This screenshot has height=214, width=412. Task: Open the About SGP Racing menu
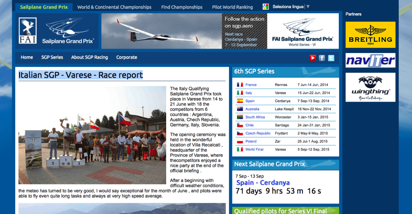(89, 57)
